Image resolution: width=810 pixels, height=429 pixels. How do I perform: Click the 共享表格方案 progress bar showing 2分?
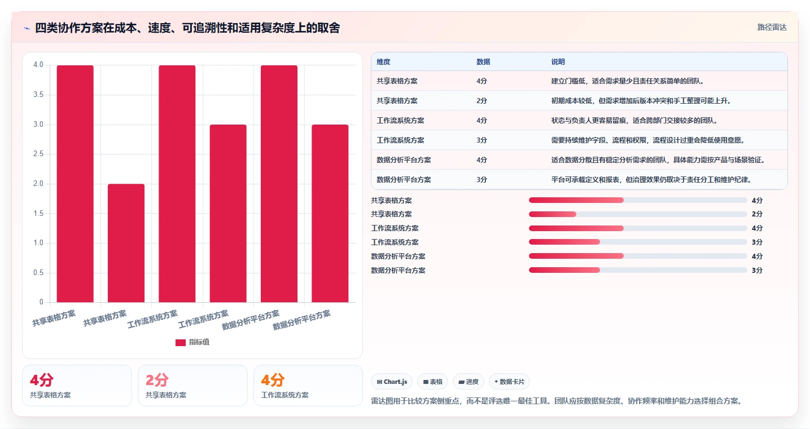(638, 214)
